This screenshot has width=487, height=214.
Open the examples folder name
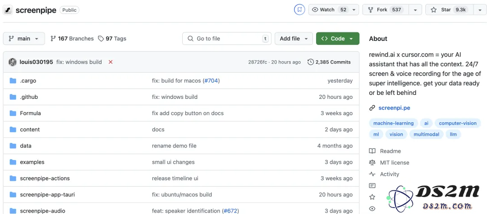click(32, 162)
